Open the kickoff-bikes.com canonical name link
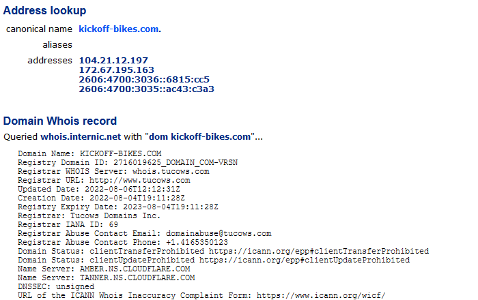Viewport: 478px width, 300px height. (119, 29)
